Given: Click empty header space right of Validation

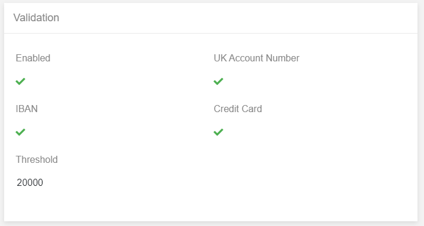Looking at the screenshot, I should click(238, 18).
